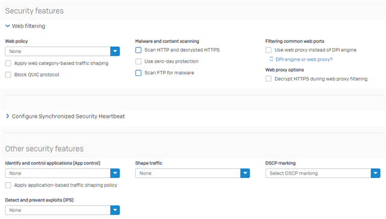386x219 pixels.
Task: Check Block QUIC protocol
Action: coord(8,75)
